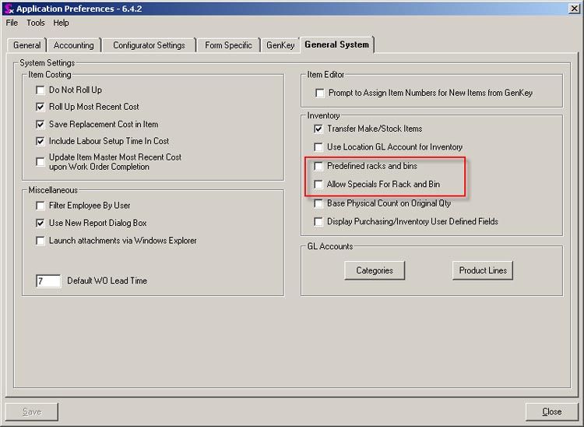Image resolution: width=584 pixels, height=427 pixels.
Task: Open the Configurator Settings tab
Action: pos(149,45)
